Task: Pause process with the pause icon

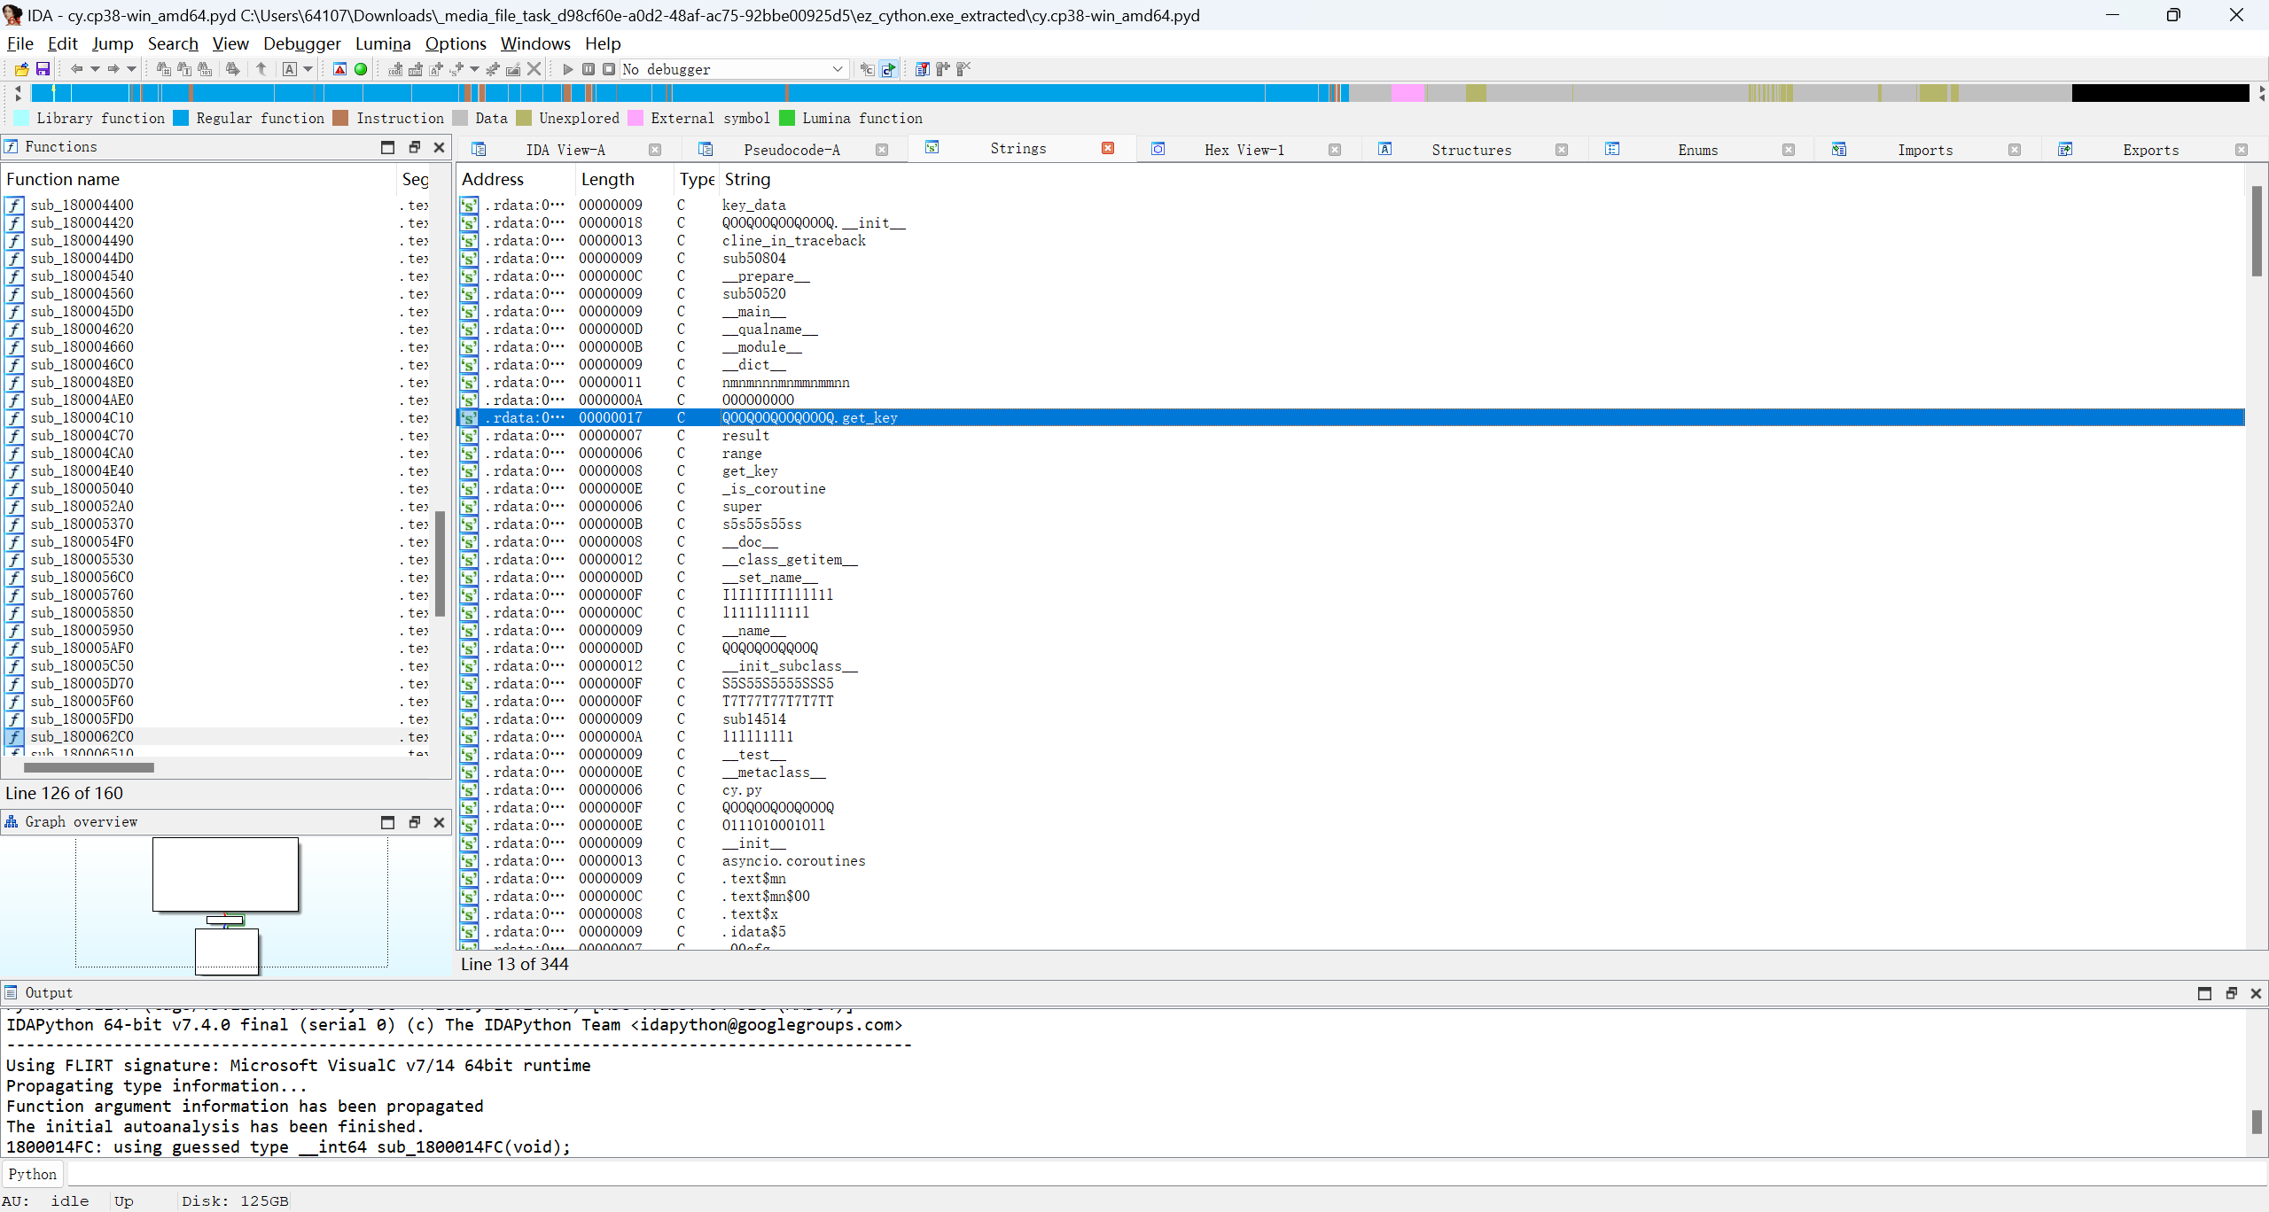Action: pyautogui.click(x=589, y=69)
